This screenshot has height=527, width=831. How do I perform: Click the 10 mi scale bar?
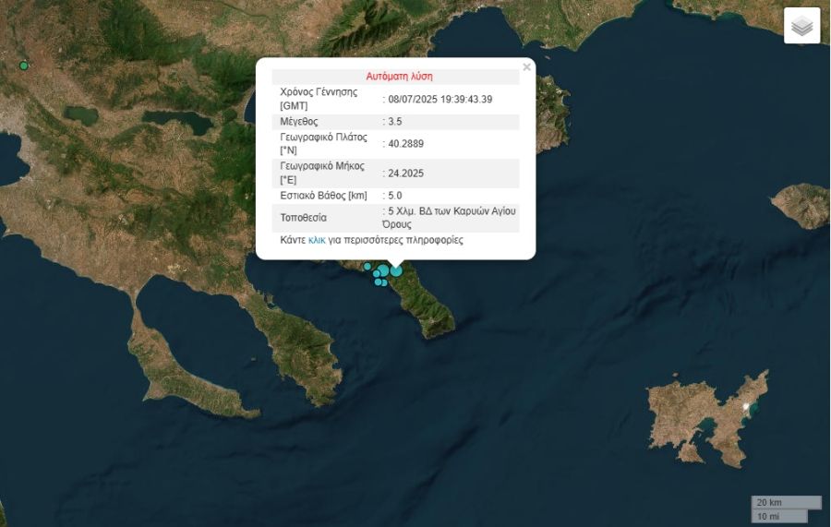coord(776,516)
